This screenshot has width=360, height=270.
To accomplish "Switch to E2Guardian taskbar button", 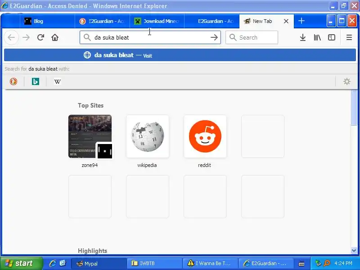I will pos(265,263).
